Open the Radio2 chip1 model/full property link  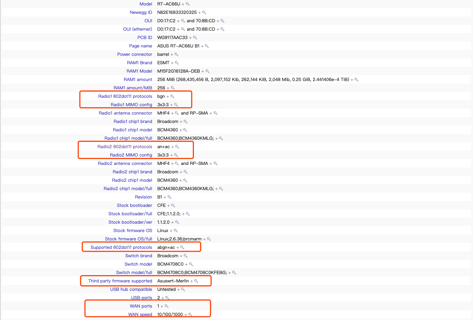tap(128, 189)
